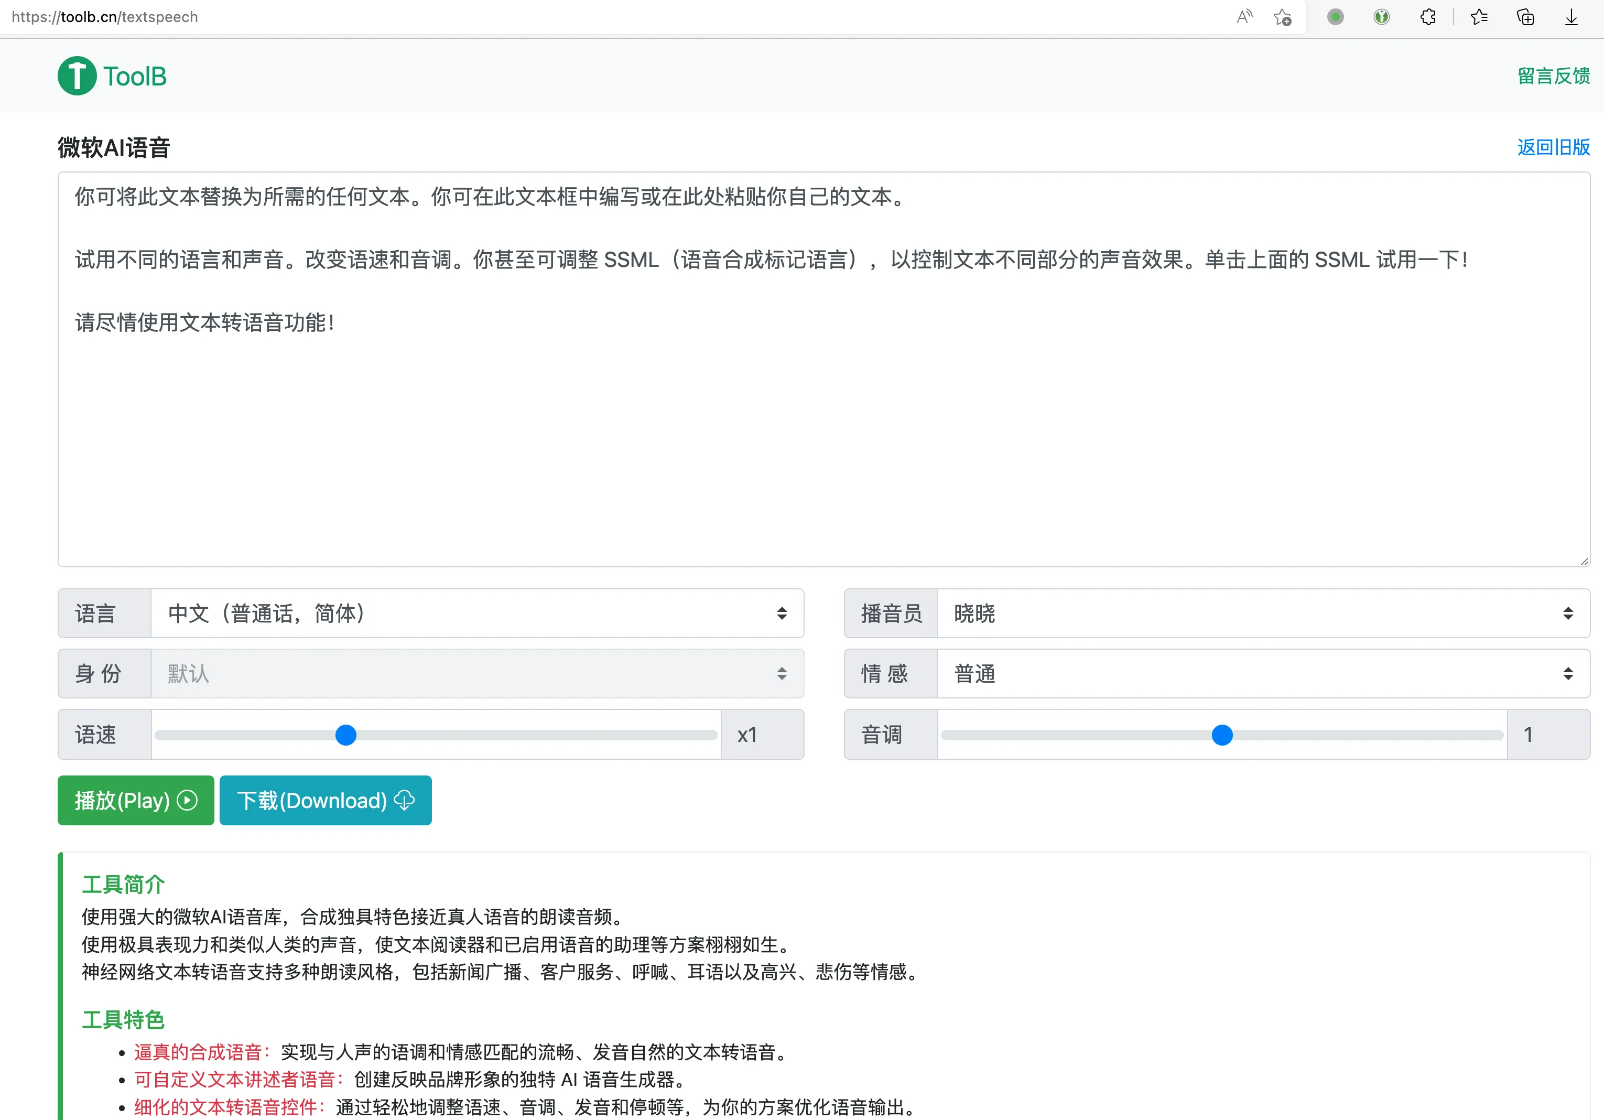Open browser Downloads via the download arrow icon

(x=1570, y=17)
